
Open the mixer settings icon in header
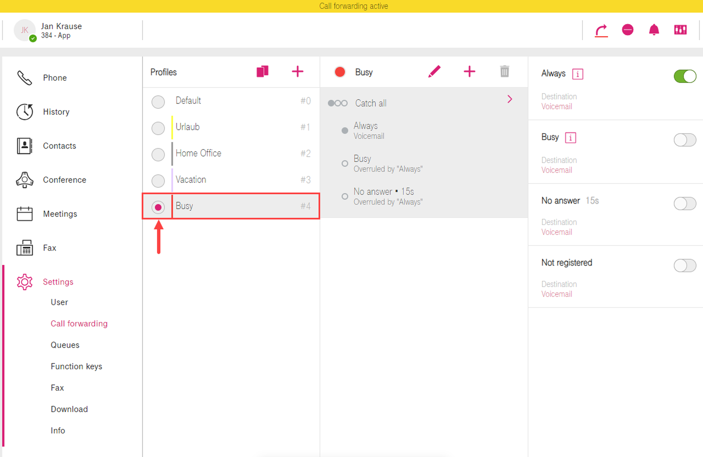(x=680, y=30)
